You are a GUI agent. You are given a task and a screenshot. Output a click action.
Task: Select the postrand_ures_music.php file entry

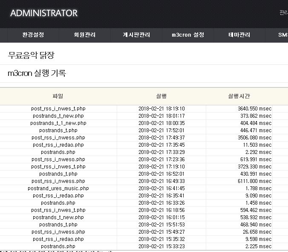(58, 188)
